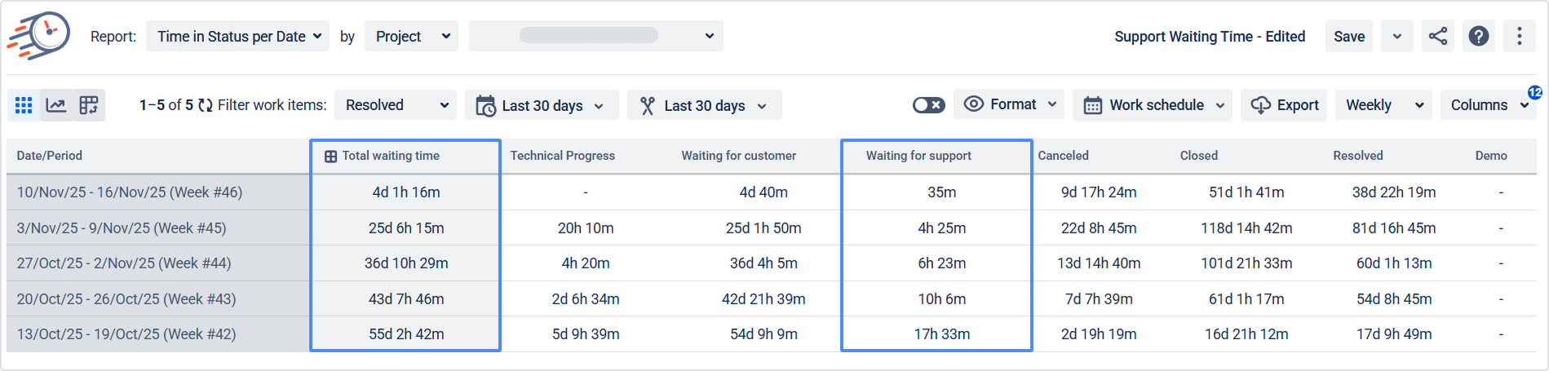Select the Week #45 row label

[x=122, y=228]
